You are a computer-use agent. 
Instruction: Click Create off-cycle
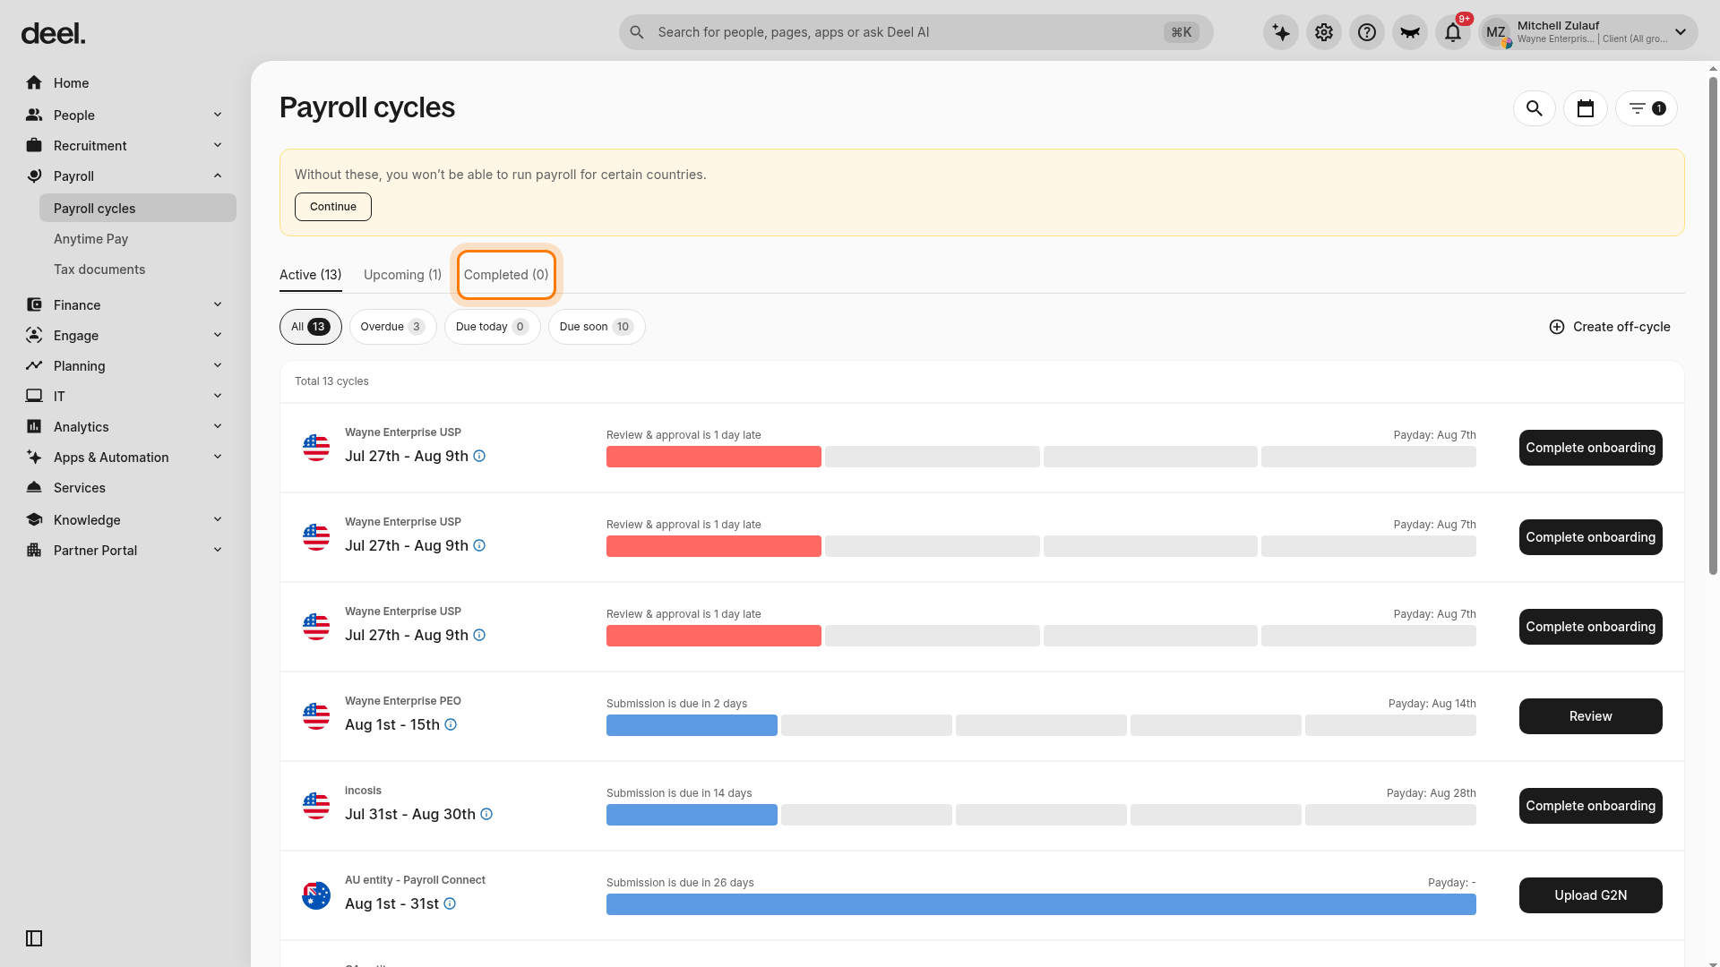(x=1610, y=327)
